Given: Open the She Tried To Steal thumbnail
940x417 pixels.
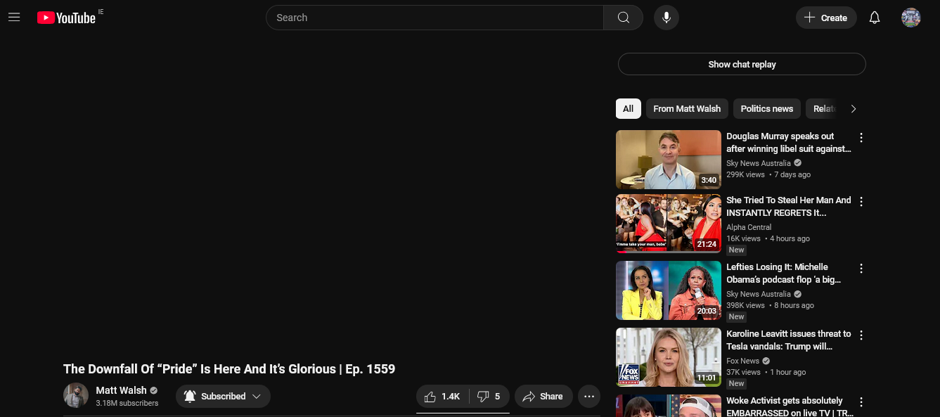Looking at the screenshot, I should pos(669,224).
